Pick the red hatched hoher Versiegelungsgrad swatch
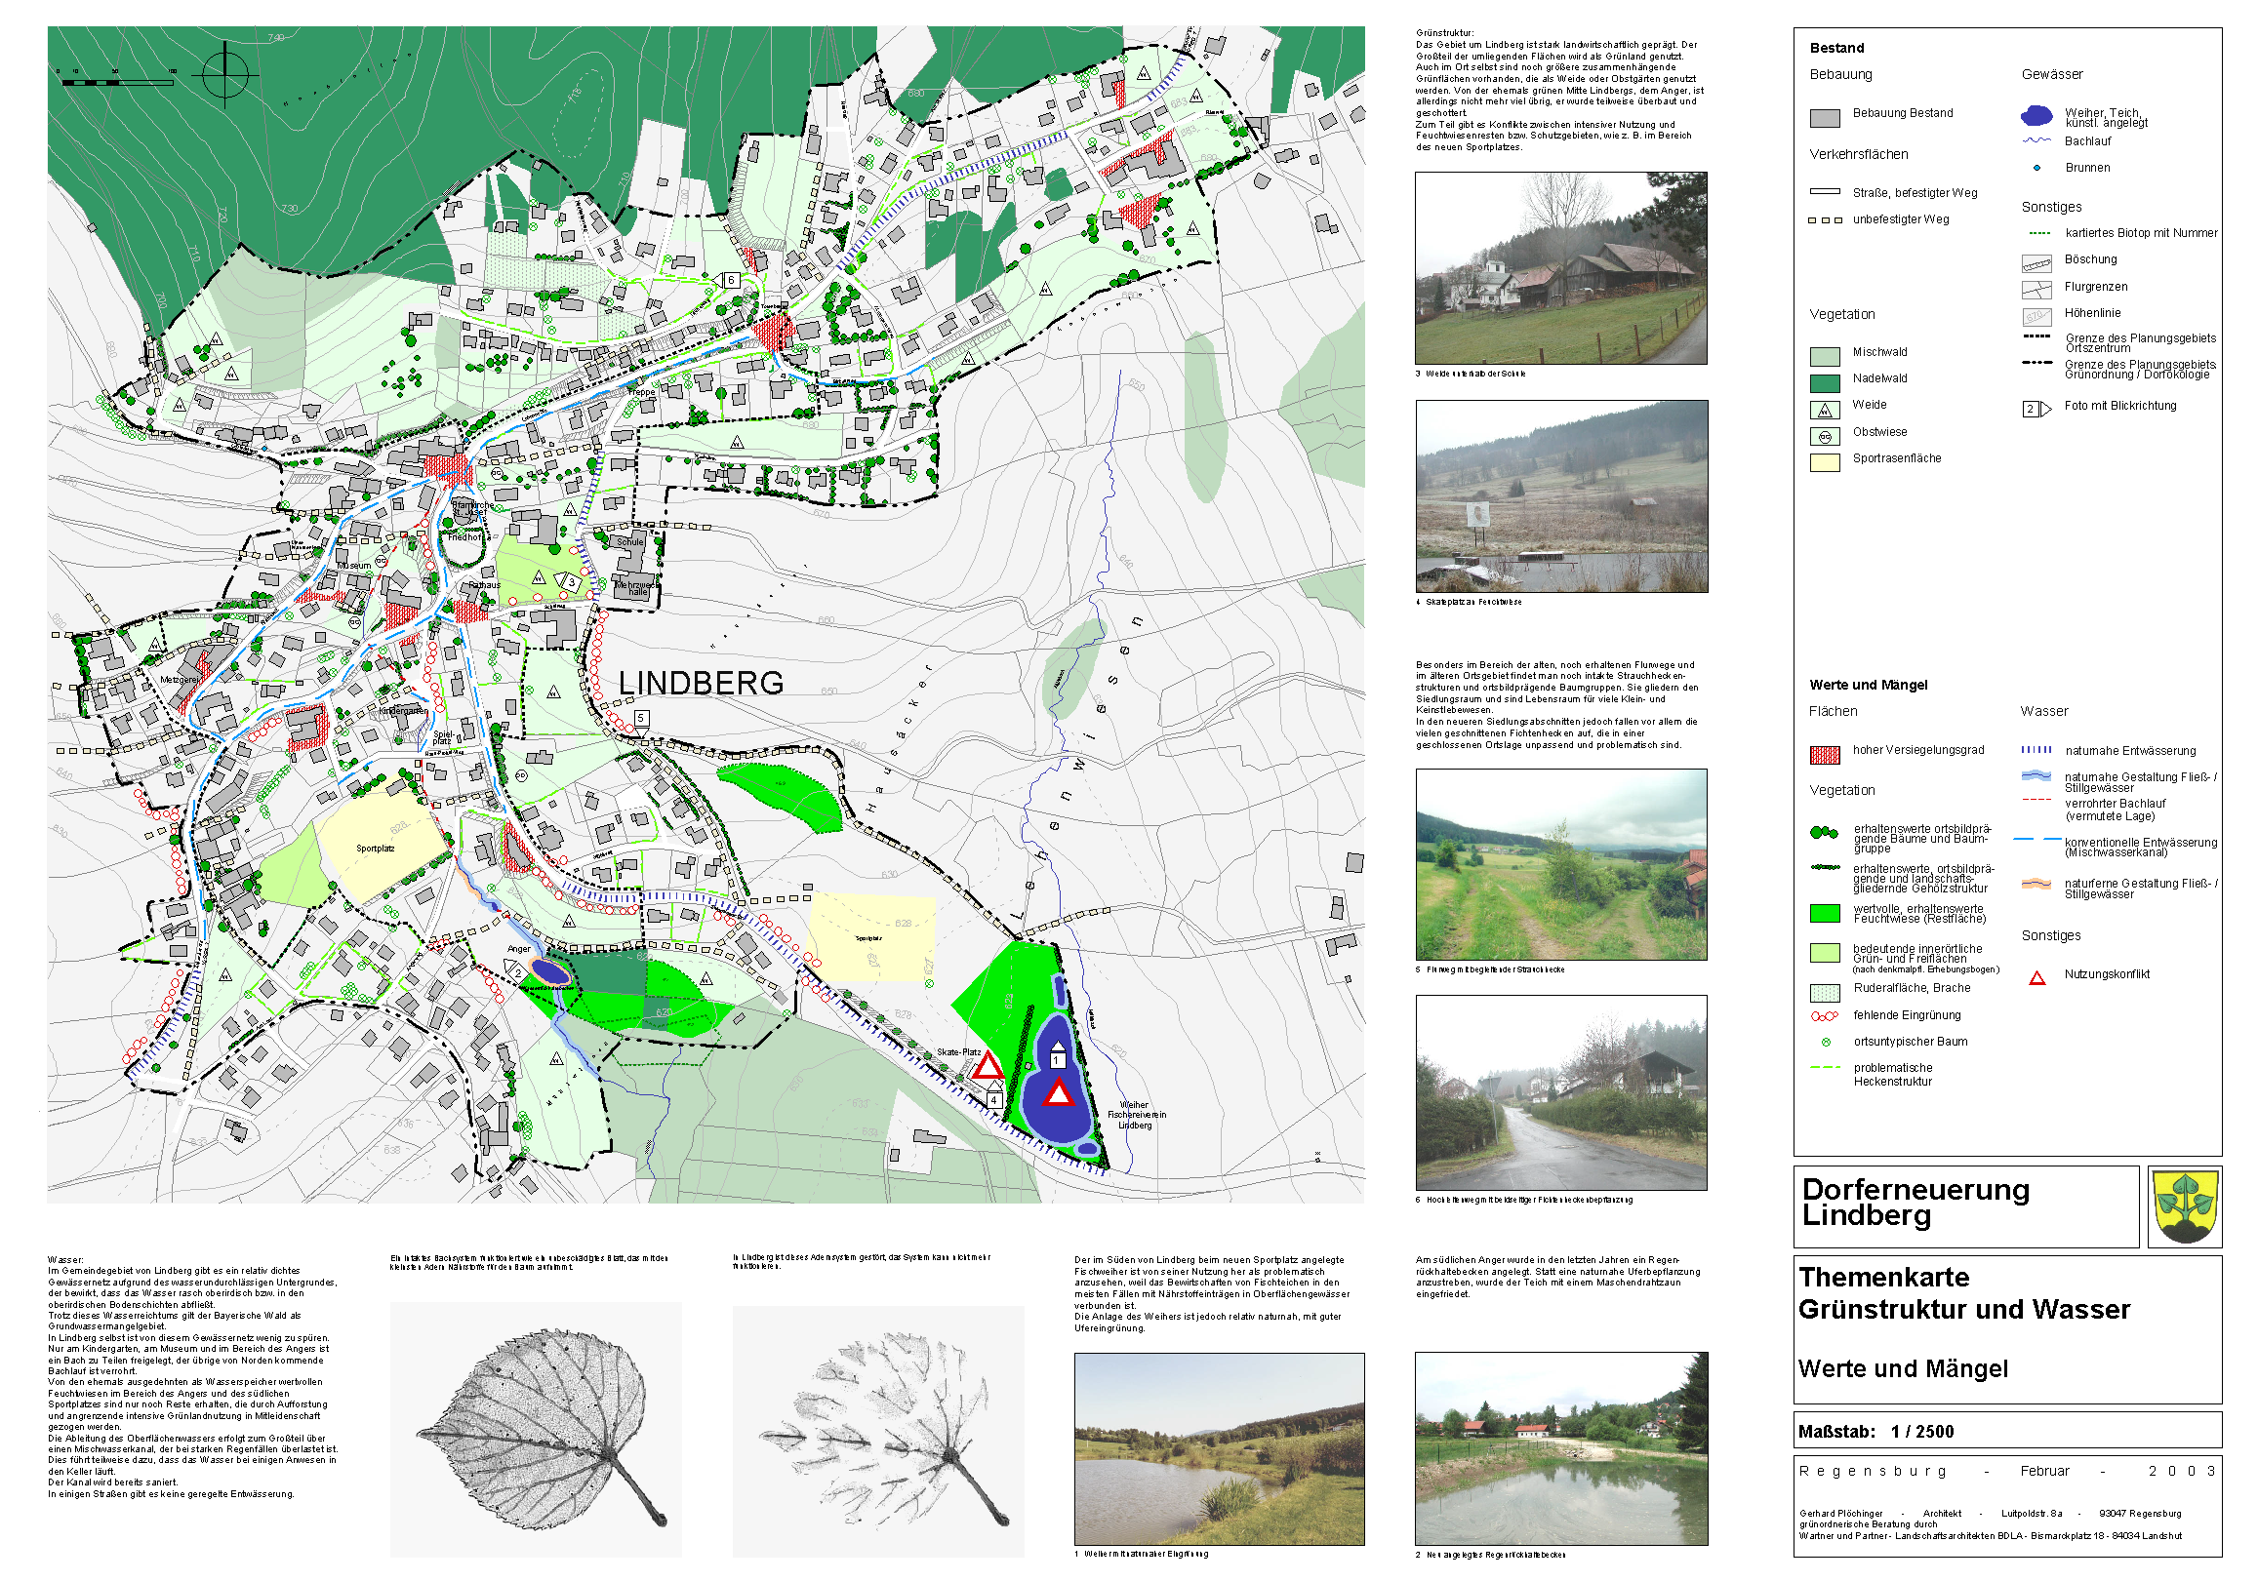 click(x=1824, y=754)
